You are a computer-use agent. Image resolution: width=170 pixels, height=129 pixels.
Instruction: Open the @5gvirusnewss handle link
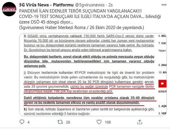click(x=90, y=5)
